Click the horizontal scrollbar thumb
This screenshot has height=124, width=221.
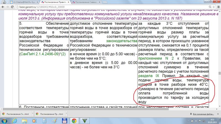[86, 109]
